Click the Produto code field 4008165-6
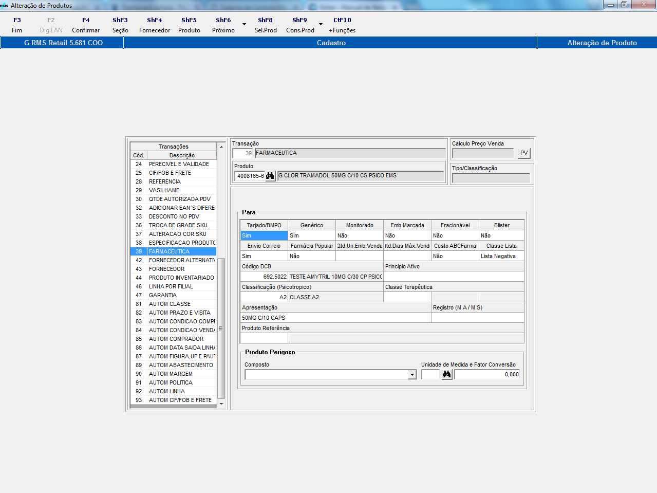 250,176
